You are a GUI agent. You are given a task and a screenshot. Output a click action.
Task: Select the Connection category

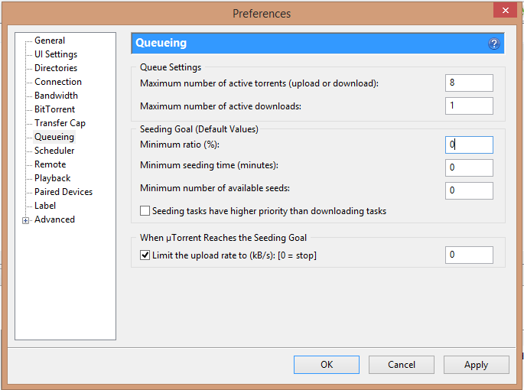58,82
